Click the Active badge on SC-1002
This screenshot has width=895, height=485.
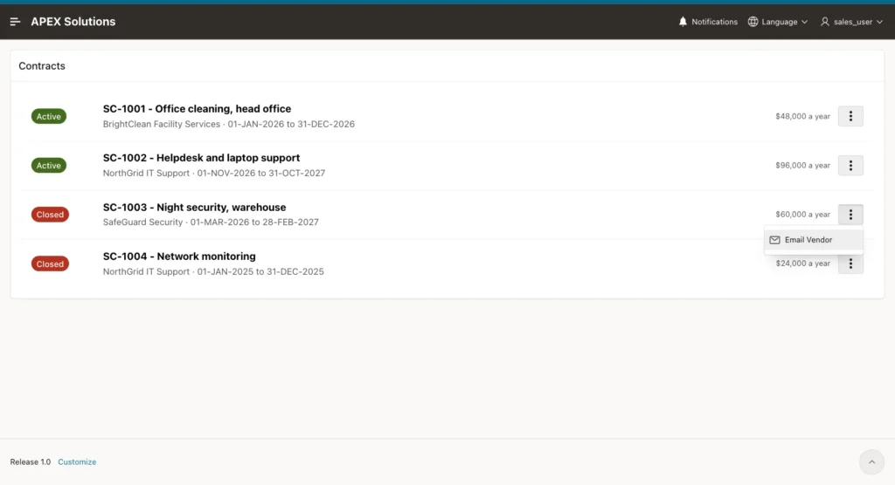pos(49,165)
